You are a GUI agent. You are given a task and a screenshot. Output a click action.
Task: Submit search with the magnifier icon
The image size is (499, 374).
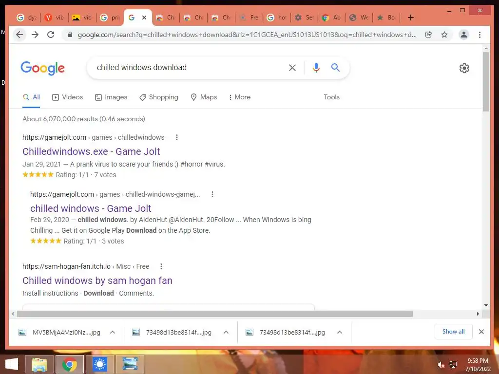pyautogui.click(x=335, y=67)
